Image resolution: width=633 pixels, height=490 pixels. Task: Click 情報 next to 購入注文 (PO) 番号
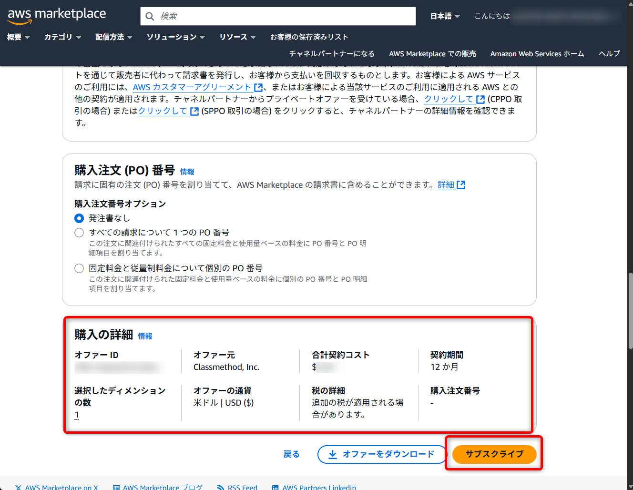coord(187,172)
